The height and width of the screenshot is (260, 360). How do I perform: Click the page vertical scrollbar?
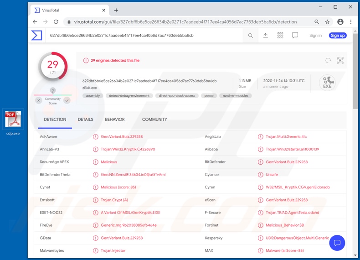click(x=355, y=71)
